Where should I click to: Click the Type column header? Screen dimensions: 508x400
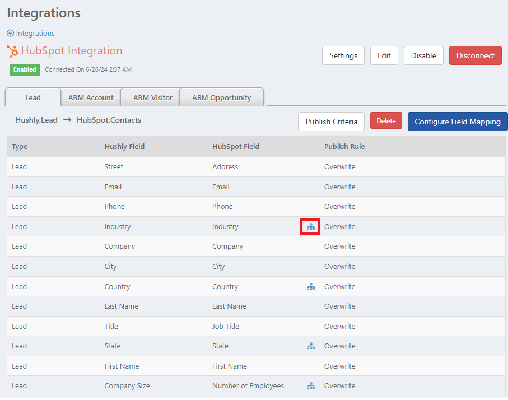[20, 147]
